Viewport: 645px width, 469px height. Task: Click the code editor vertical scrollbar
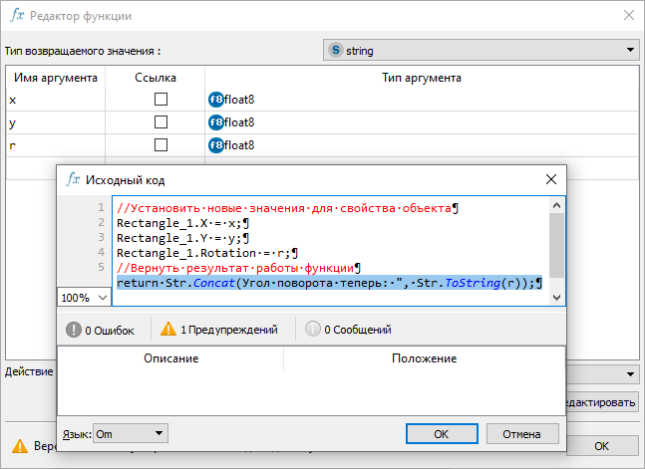pyautogui.click(x=557, y=244)
